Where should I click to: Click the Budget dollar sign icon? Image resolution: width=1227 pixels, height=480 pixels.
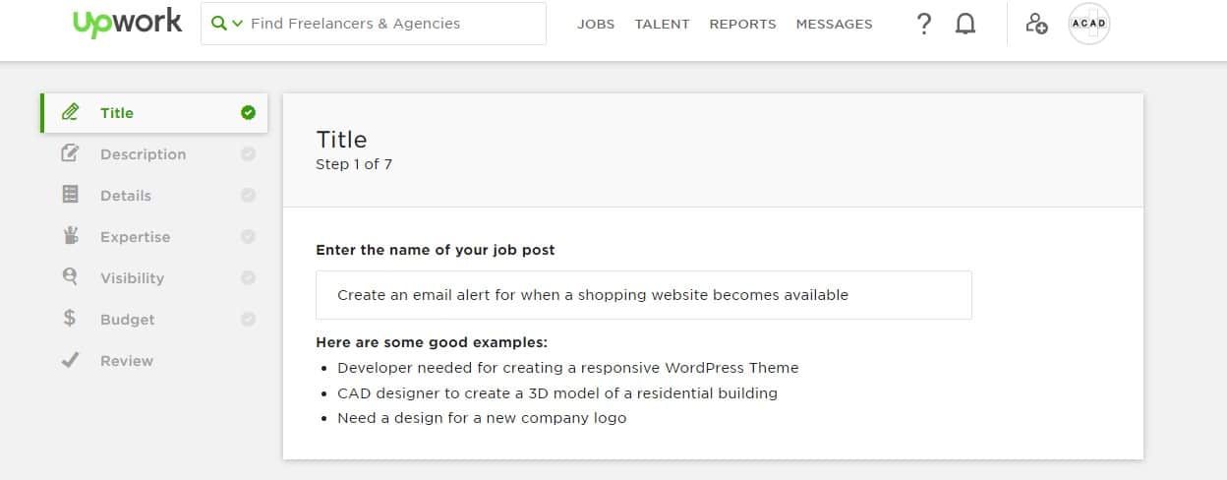(x=70, y=319)
